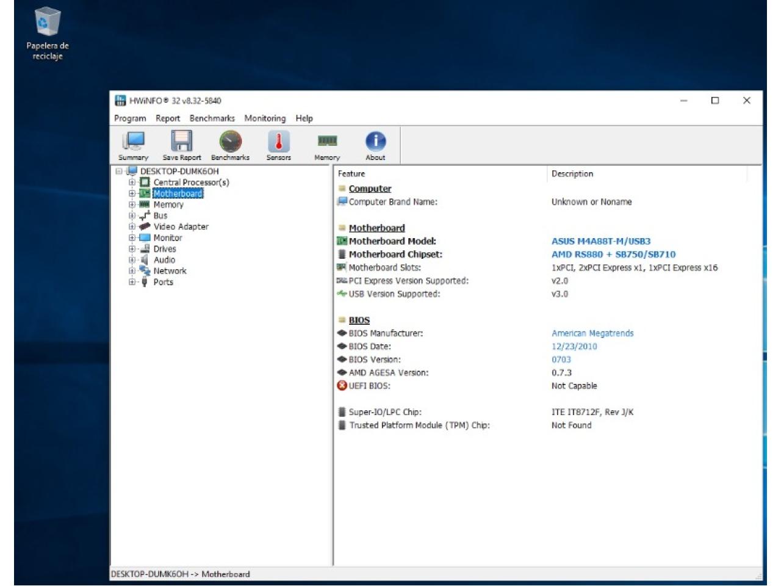The image size is (781, 586).
Task: Expand the Central Processor(s) node
Action: 132,183
